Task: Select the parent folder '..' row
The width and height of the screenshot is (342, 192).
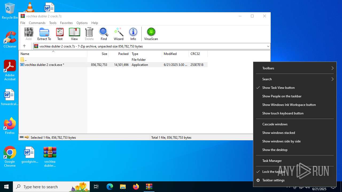Action: point(114,59)
